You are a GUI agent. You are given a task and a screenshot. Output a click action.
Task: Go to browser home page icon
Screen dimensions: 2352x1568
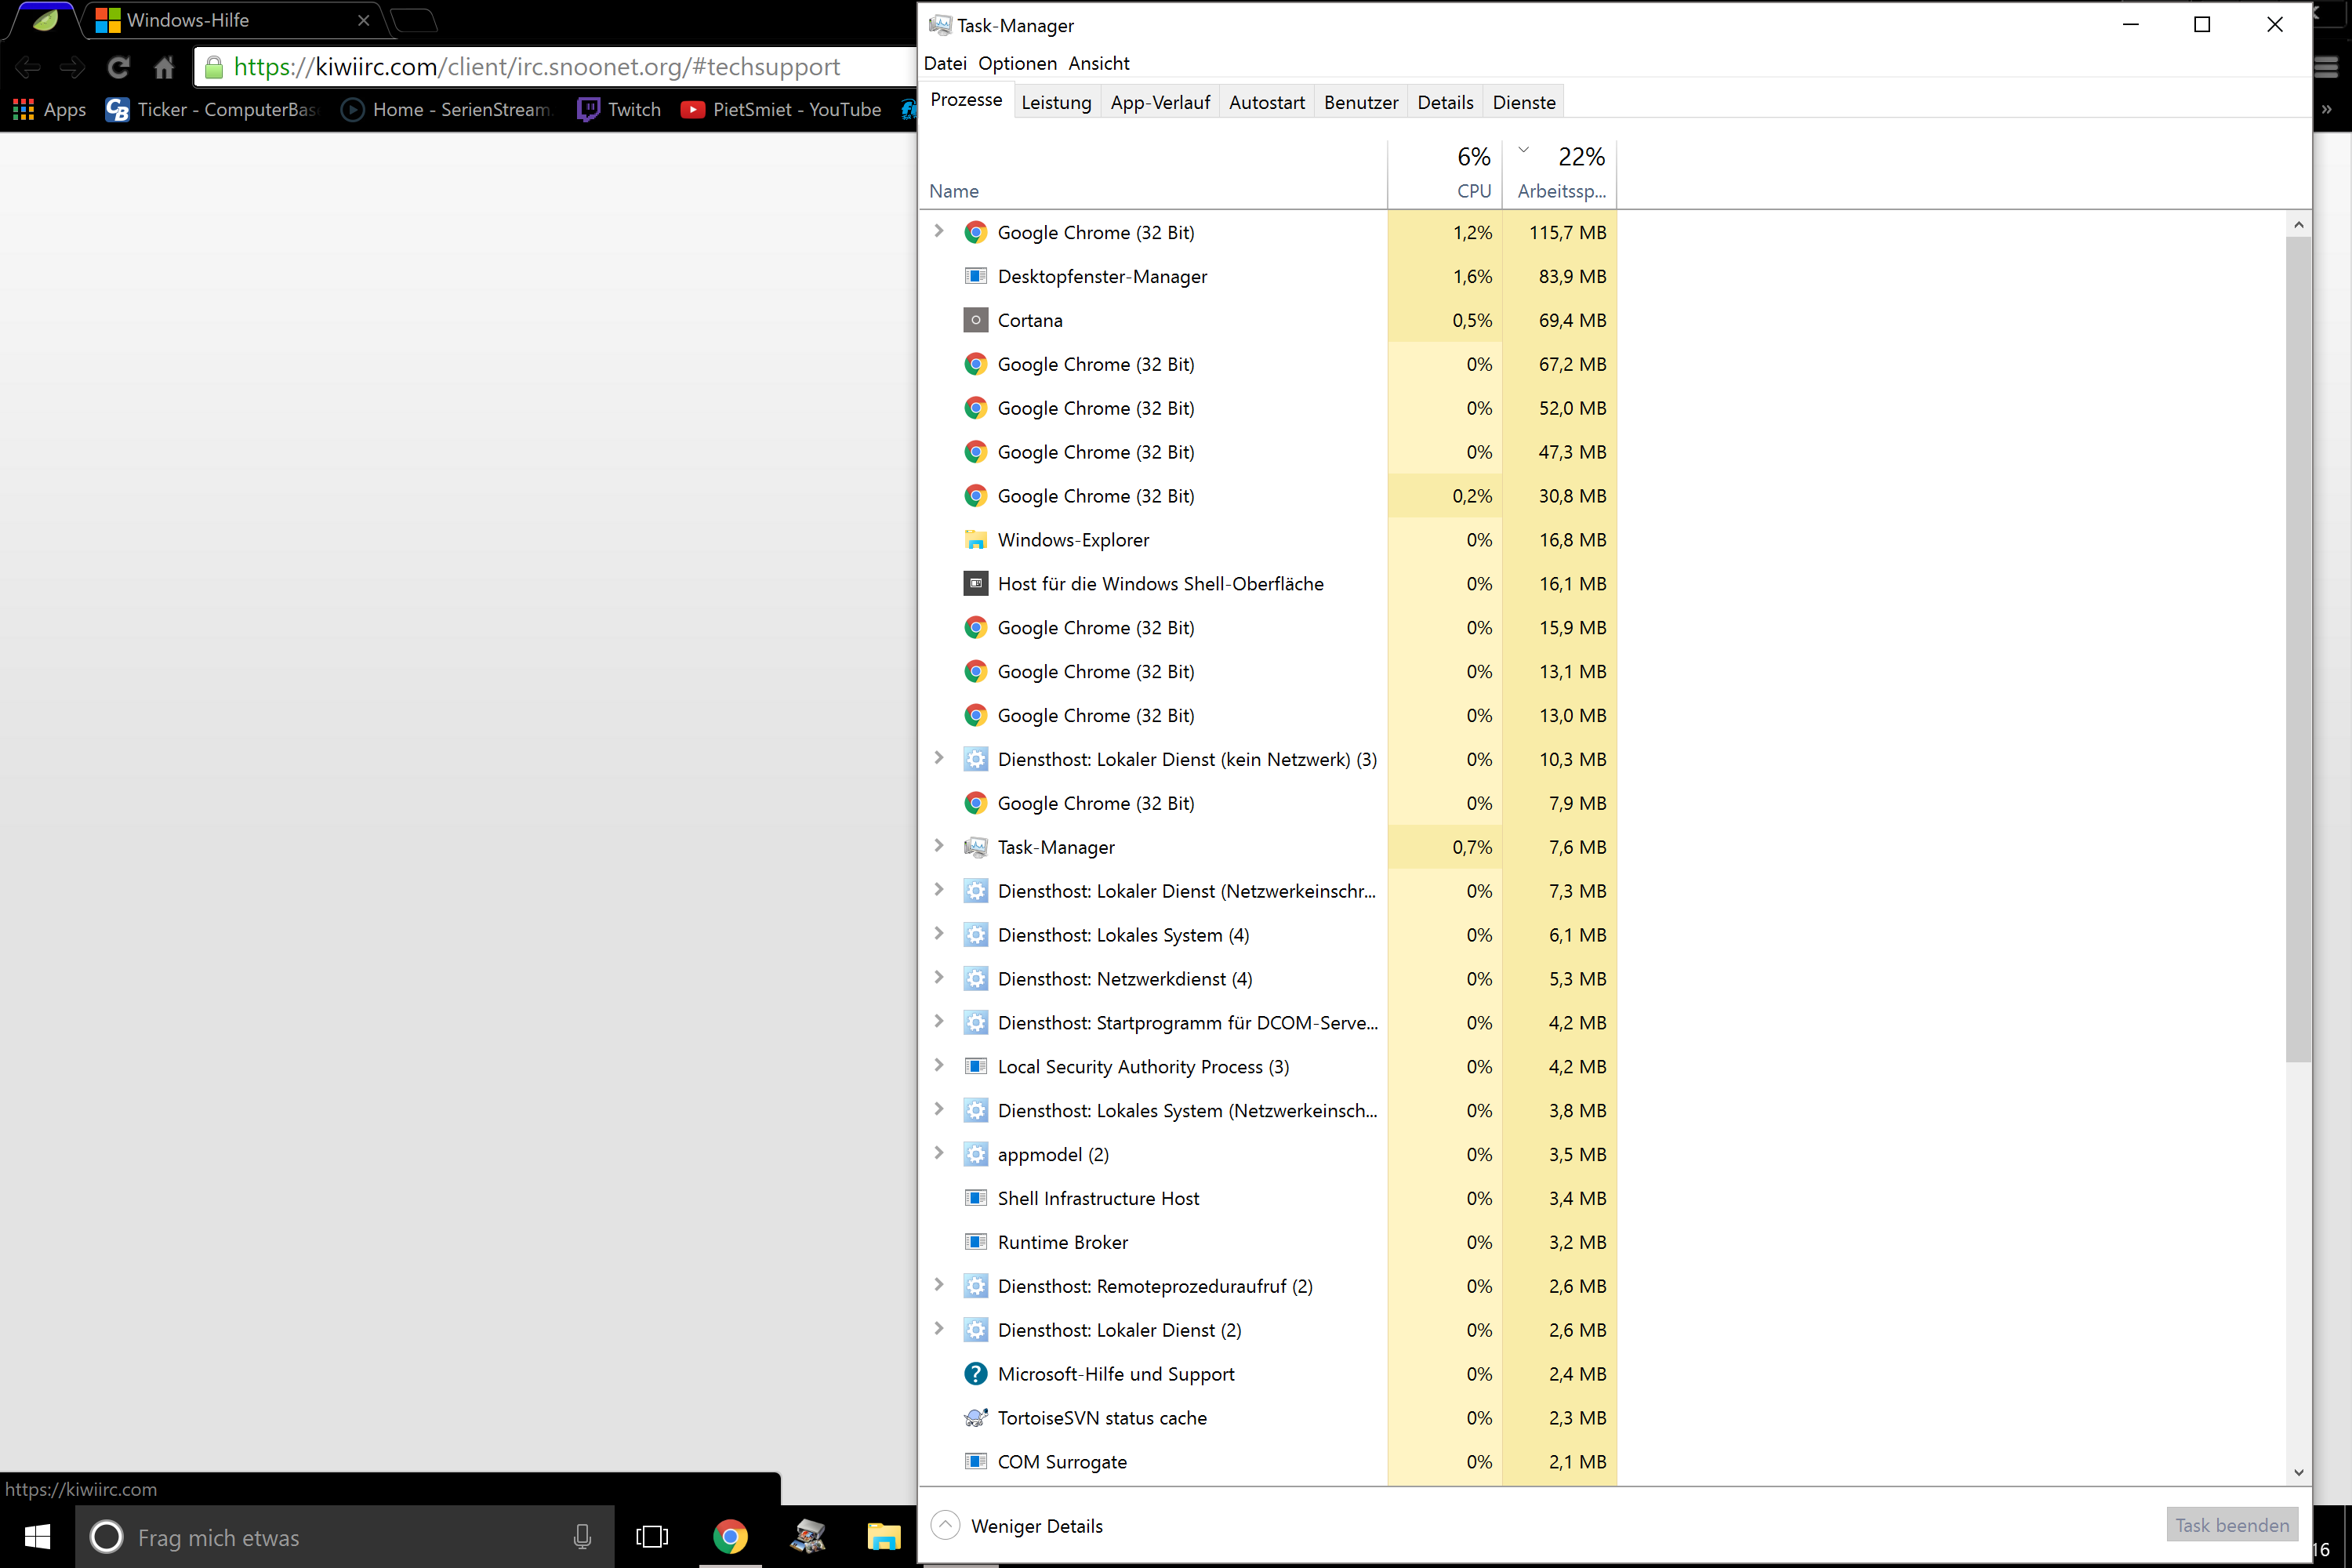point(164,67)
